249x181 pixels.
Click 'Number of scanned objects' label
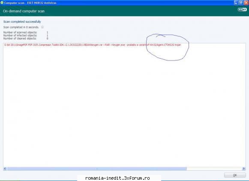tap(20, 33)
